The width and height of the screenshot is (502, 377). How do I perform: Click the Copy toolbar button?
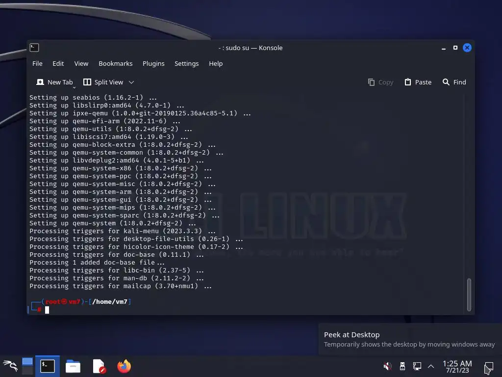coord(380,82)
